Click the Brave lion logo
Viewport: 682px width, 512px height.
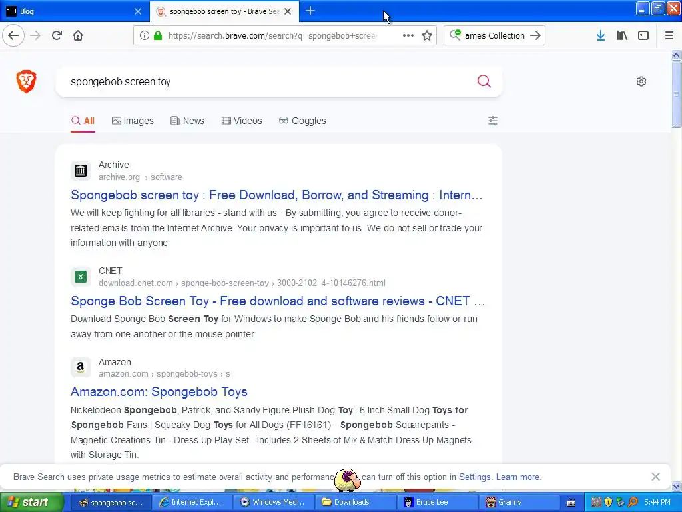coord(26,81)
